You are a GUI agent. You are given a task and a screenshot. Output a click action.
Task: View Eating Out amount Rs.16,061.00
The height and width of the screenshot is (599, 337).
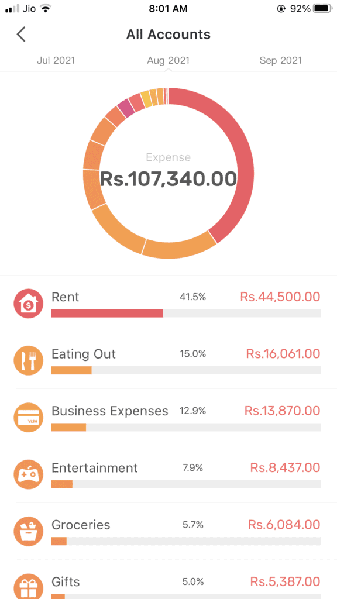point(283,354)
